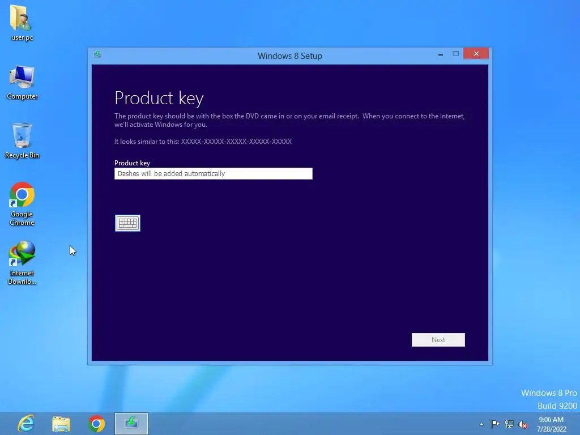
Task: Close the Windows 8 Setup window
Action: point(476,54)
